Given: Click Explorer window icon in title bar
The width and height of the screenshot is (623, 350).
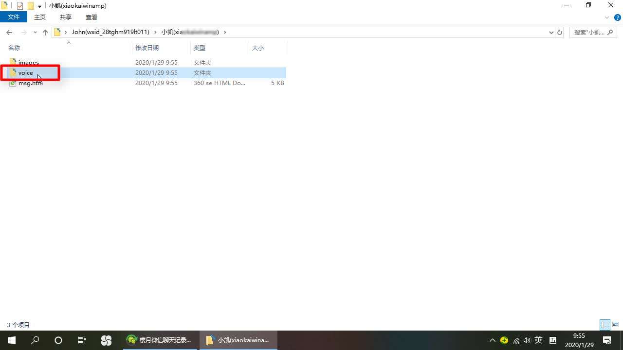Looking at the screenshot, I should [4, 6].
